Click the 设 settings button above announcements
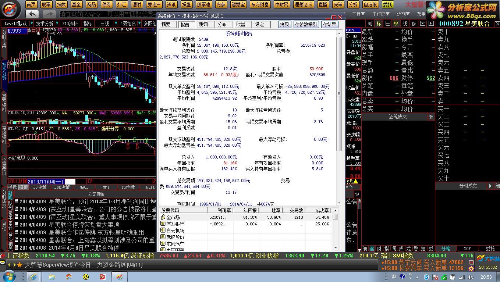Image resolution: width=500 pixels, height=282 pixels. point(357,194)
